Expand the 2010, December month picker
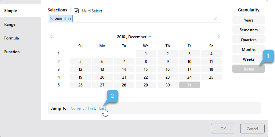Viewport: 275px width, 137px height. tap(134, 37)
